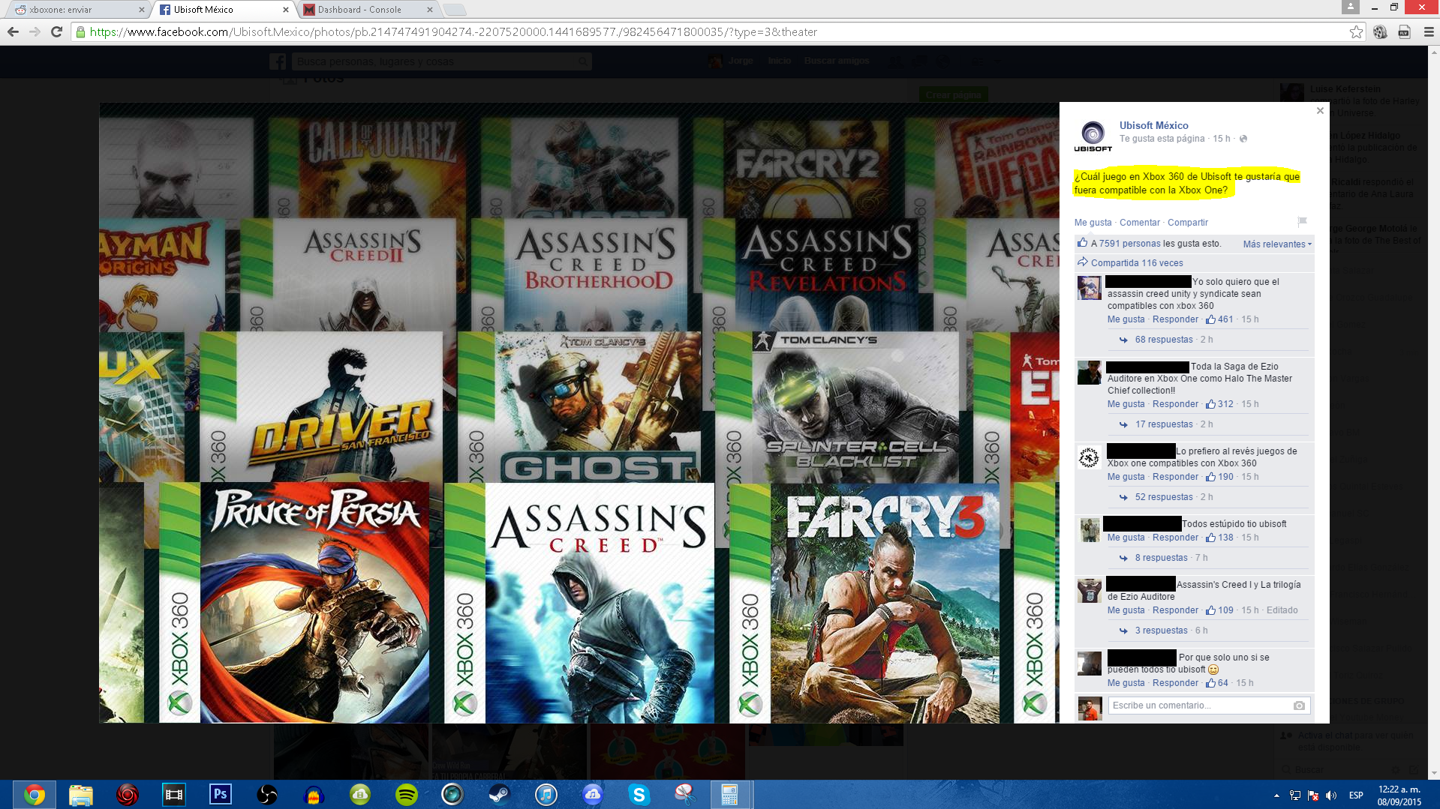Image resolution: width=1440 pixels, height=809 pixels.
Task: Click the Xbox 360 games collage photo
Action: 579,412
